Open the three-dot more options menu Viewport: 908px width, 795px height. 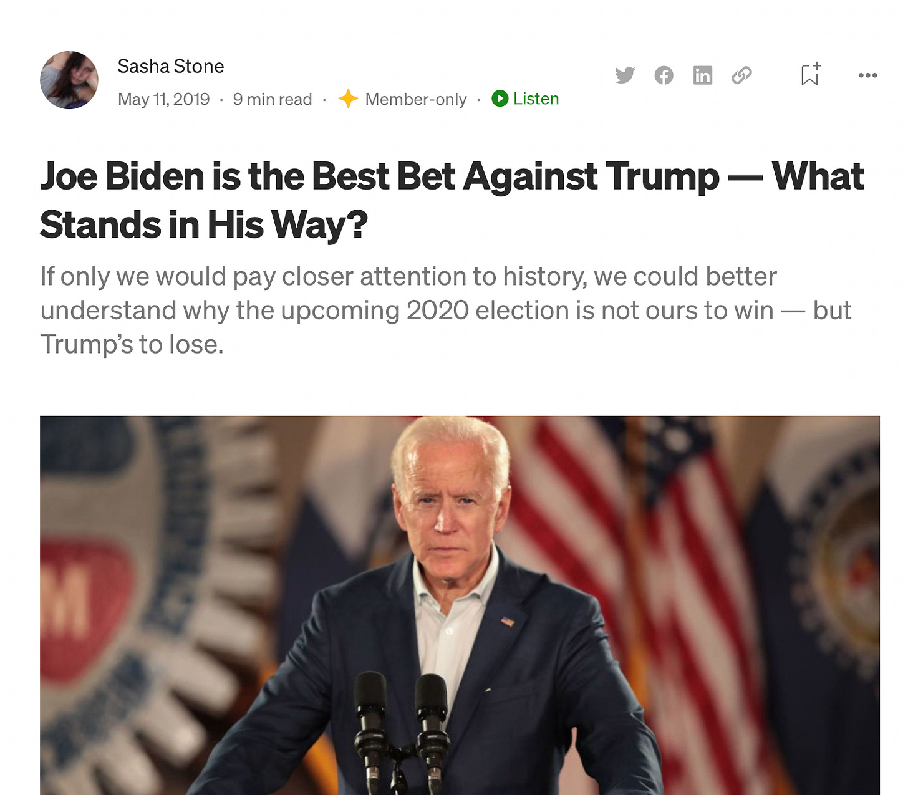pyautogui.click(x=867, y=75)
